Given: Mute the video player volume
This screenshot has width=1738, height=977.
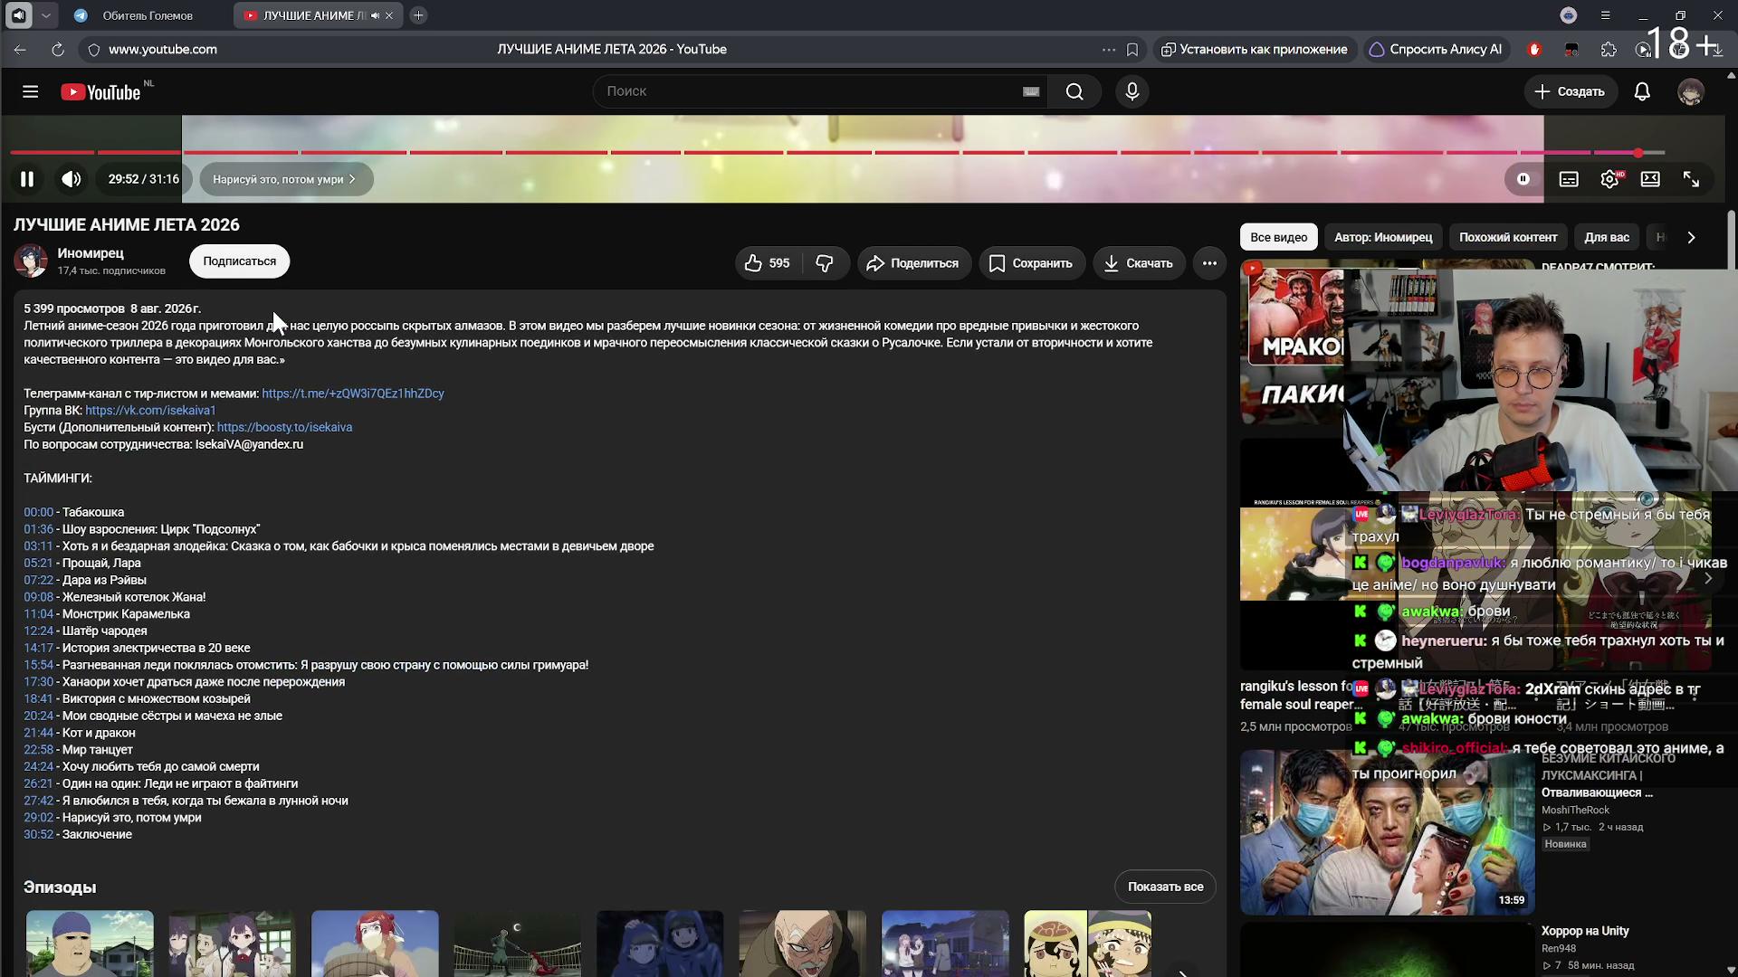Looking at the screenshot, I should pos(72,179).
